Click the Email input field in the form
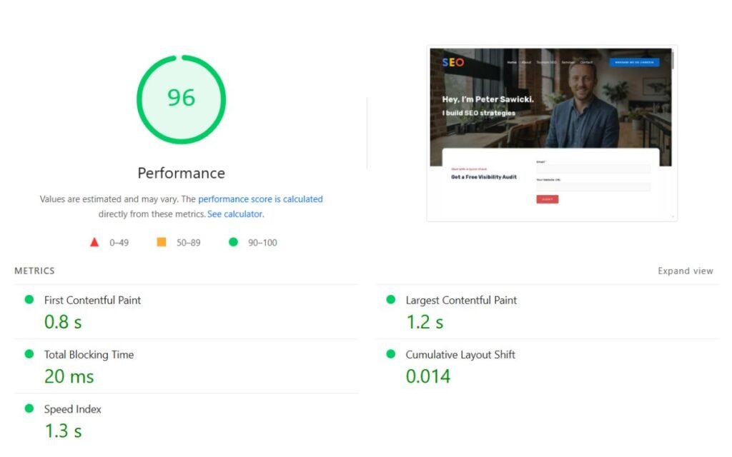The height and width of the screenshot is (457, 732). (x=592, y=170)
